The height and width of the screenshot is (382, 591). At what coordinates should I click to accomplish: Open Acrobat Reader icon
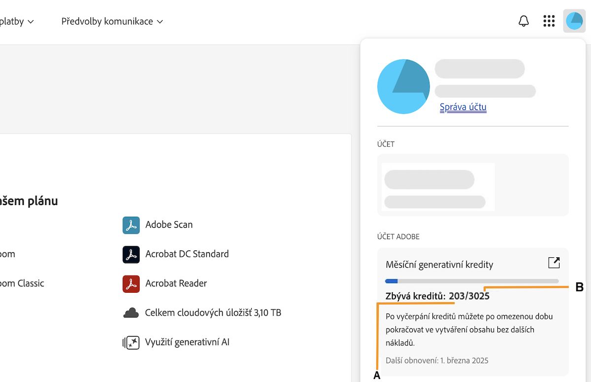click(131, 284)
